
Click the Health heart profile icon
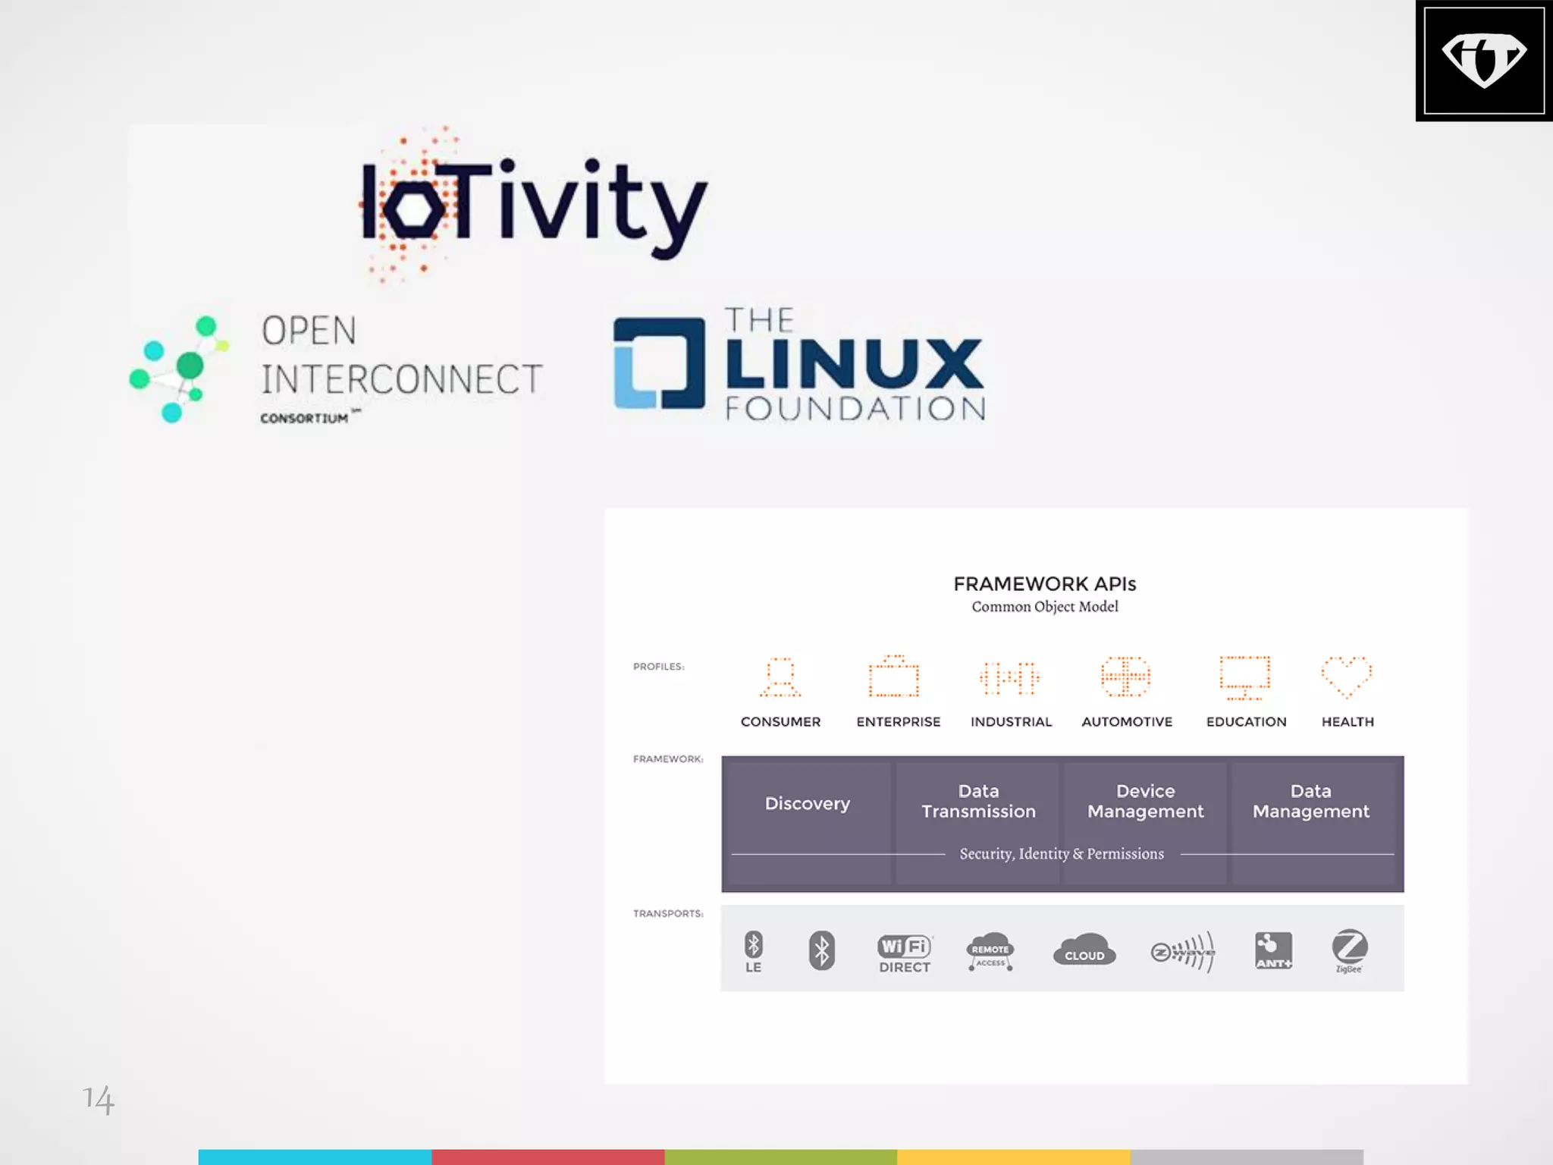[1347, 677]
